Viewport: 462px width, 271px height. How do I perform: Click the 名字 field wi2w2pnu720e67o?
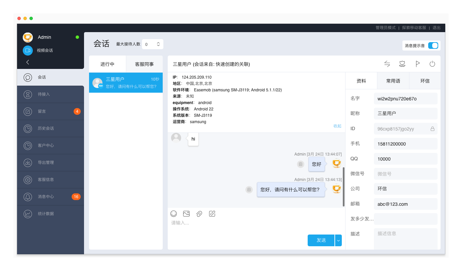[405, 99]
